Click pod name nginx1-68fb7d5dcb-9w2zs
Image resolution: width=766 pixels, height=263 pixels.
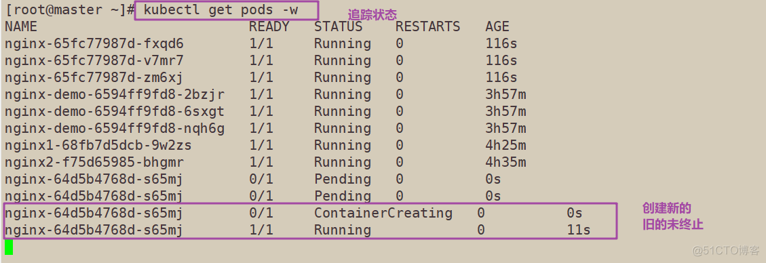point(98,146)
